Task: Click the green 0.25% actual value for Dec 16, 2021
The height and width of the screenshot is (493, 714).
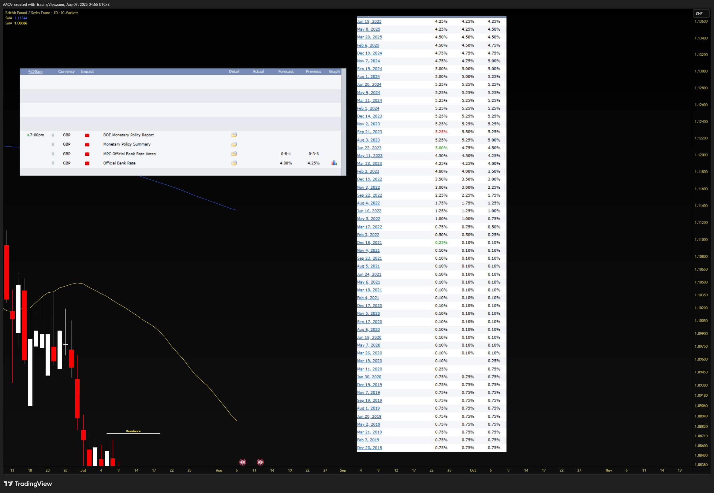Action: 441,243
